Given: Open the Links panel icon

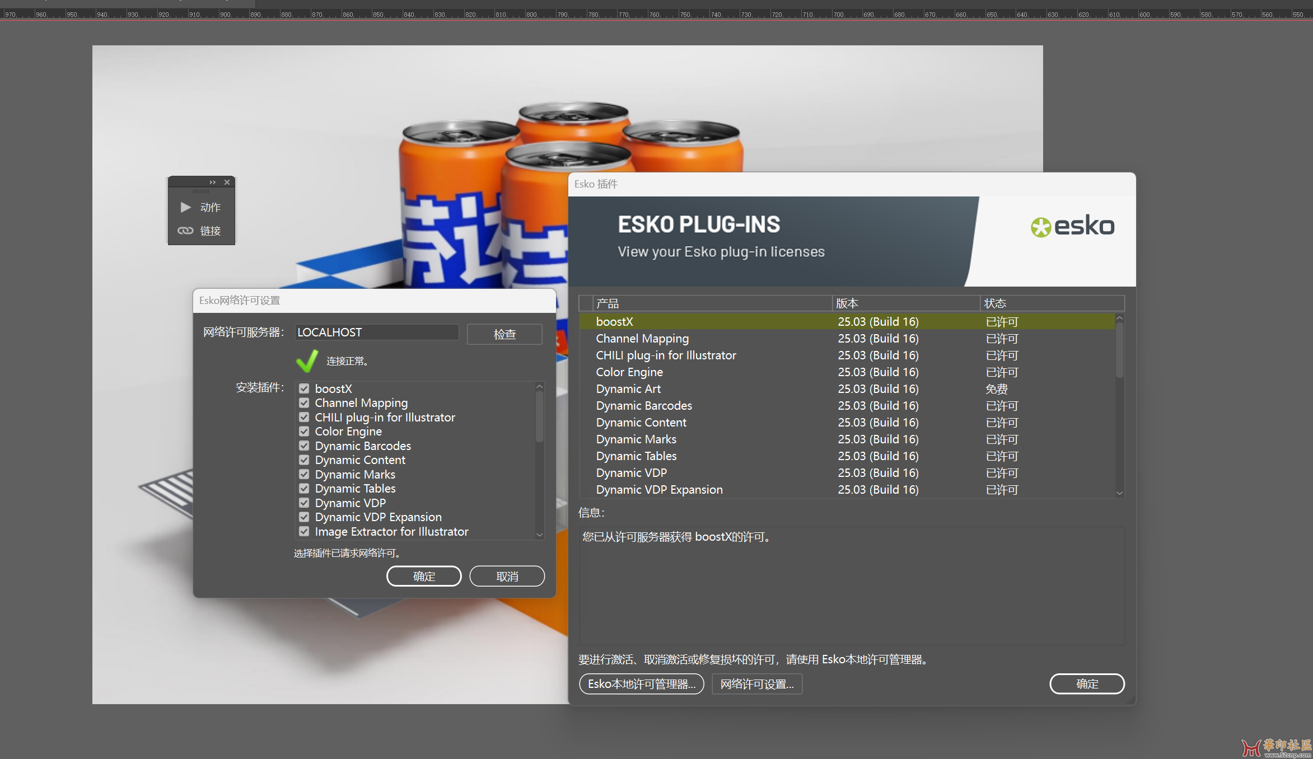Looking at the screenshot, I should 185,231.
